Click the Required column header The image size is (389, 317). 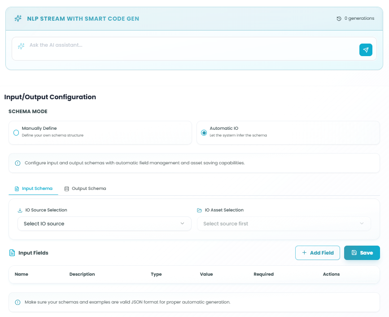point(263,274)
